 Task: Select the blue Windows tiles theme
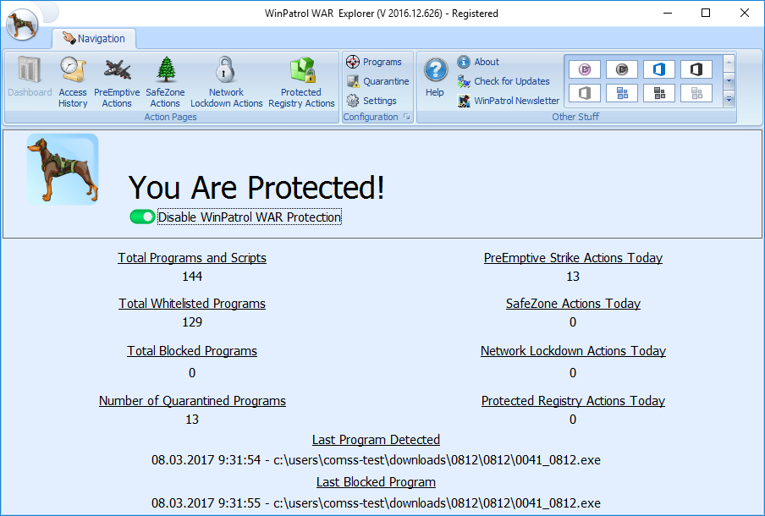tap(621, 93)
